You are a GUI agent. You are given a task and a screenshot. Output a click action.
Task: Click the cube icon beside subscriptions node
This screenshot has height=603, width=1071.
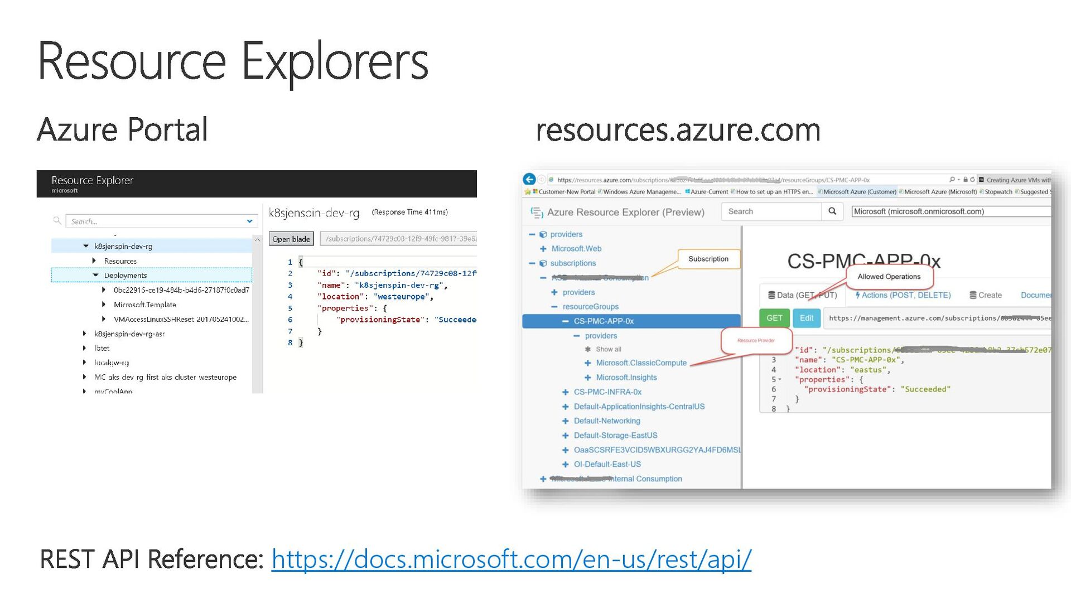tap(543, 263)
